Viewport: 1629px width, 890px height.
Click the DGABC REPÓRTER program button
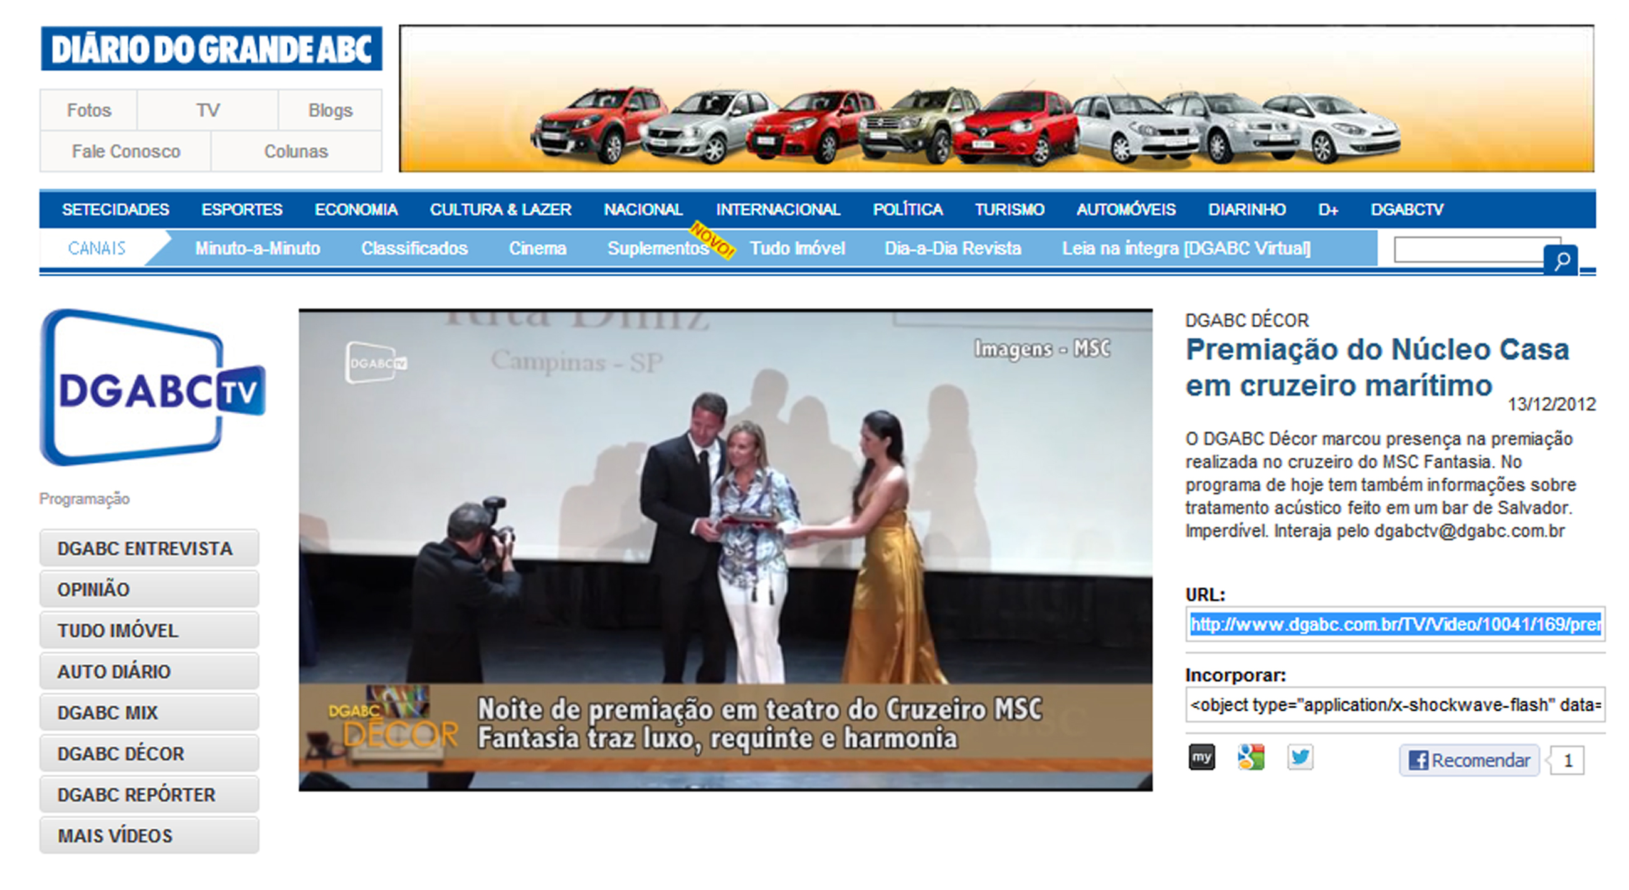pos(149,795)
